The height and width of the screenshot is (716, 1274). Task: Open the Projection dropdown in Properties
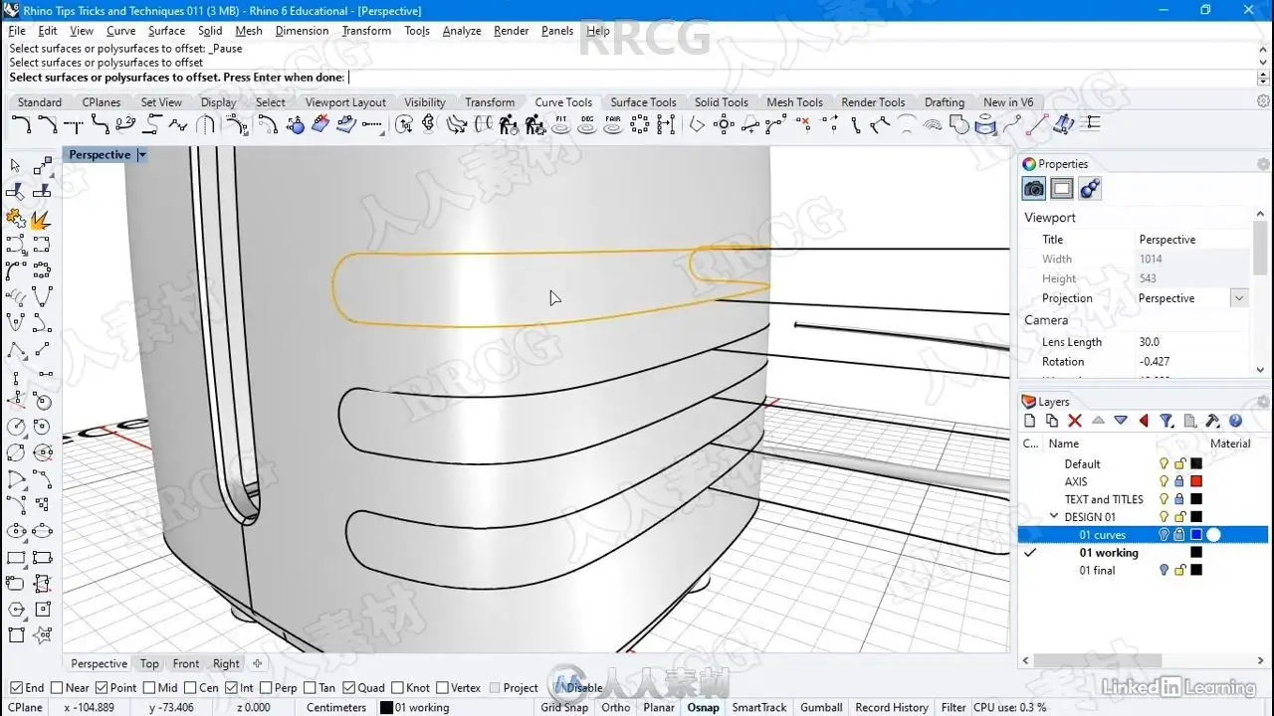point(1239,298)
